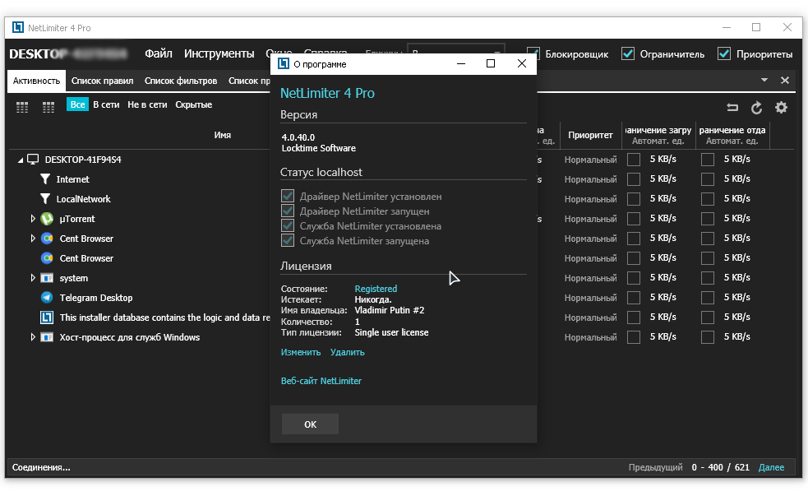The image size is (808, 496).
Task: Click the funnel icon of the Internet filter
Action: (45, 179)
